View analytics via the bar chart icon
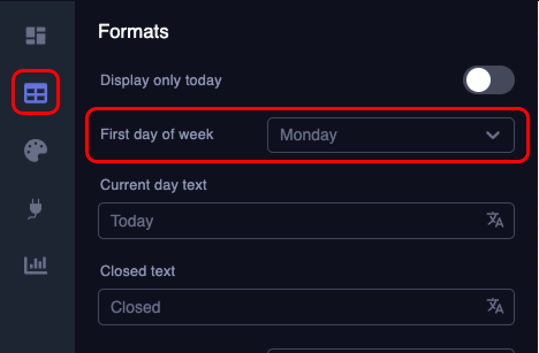This screenshot has height=353, width=539. pos(36,266)
